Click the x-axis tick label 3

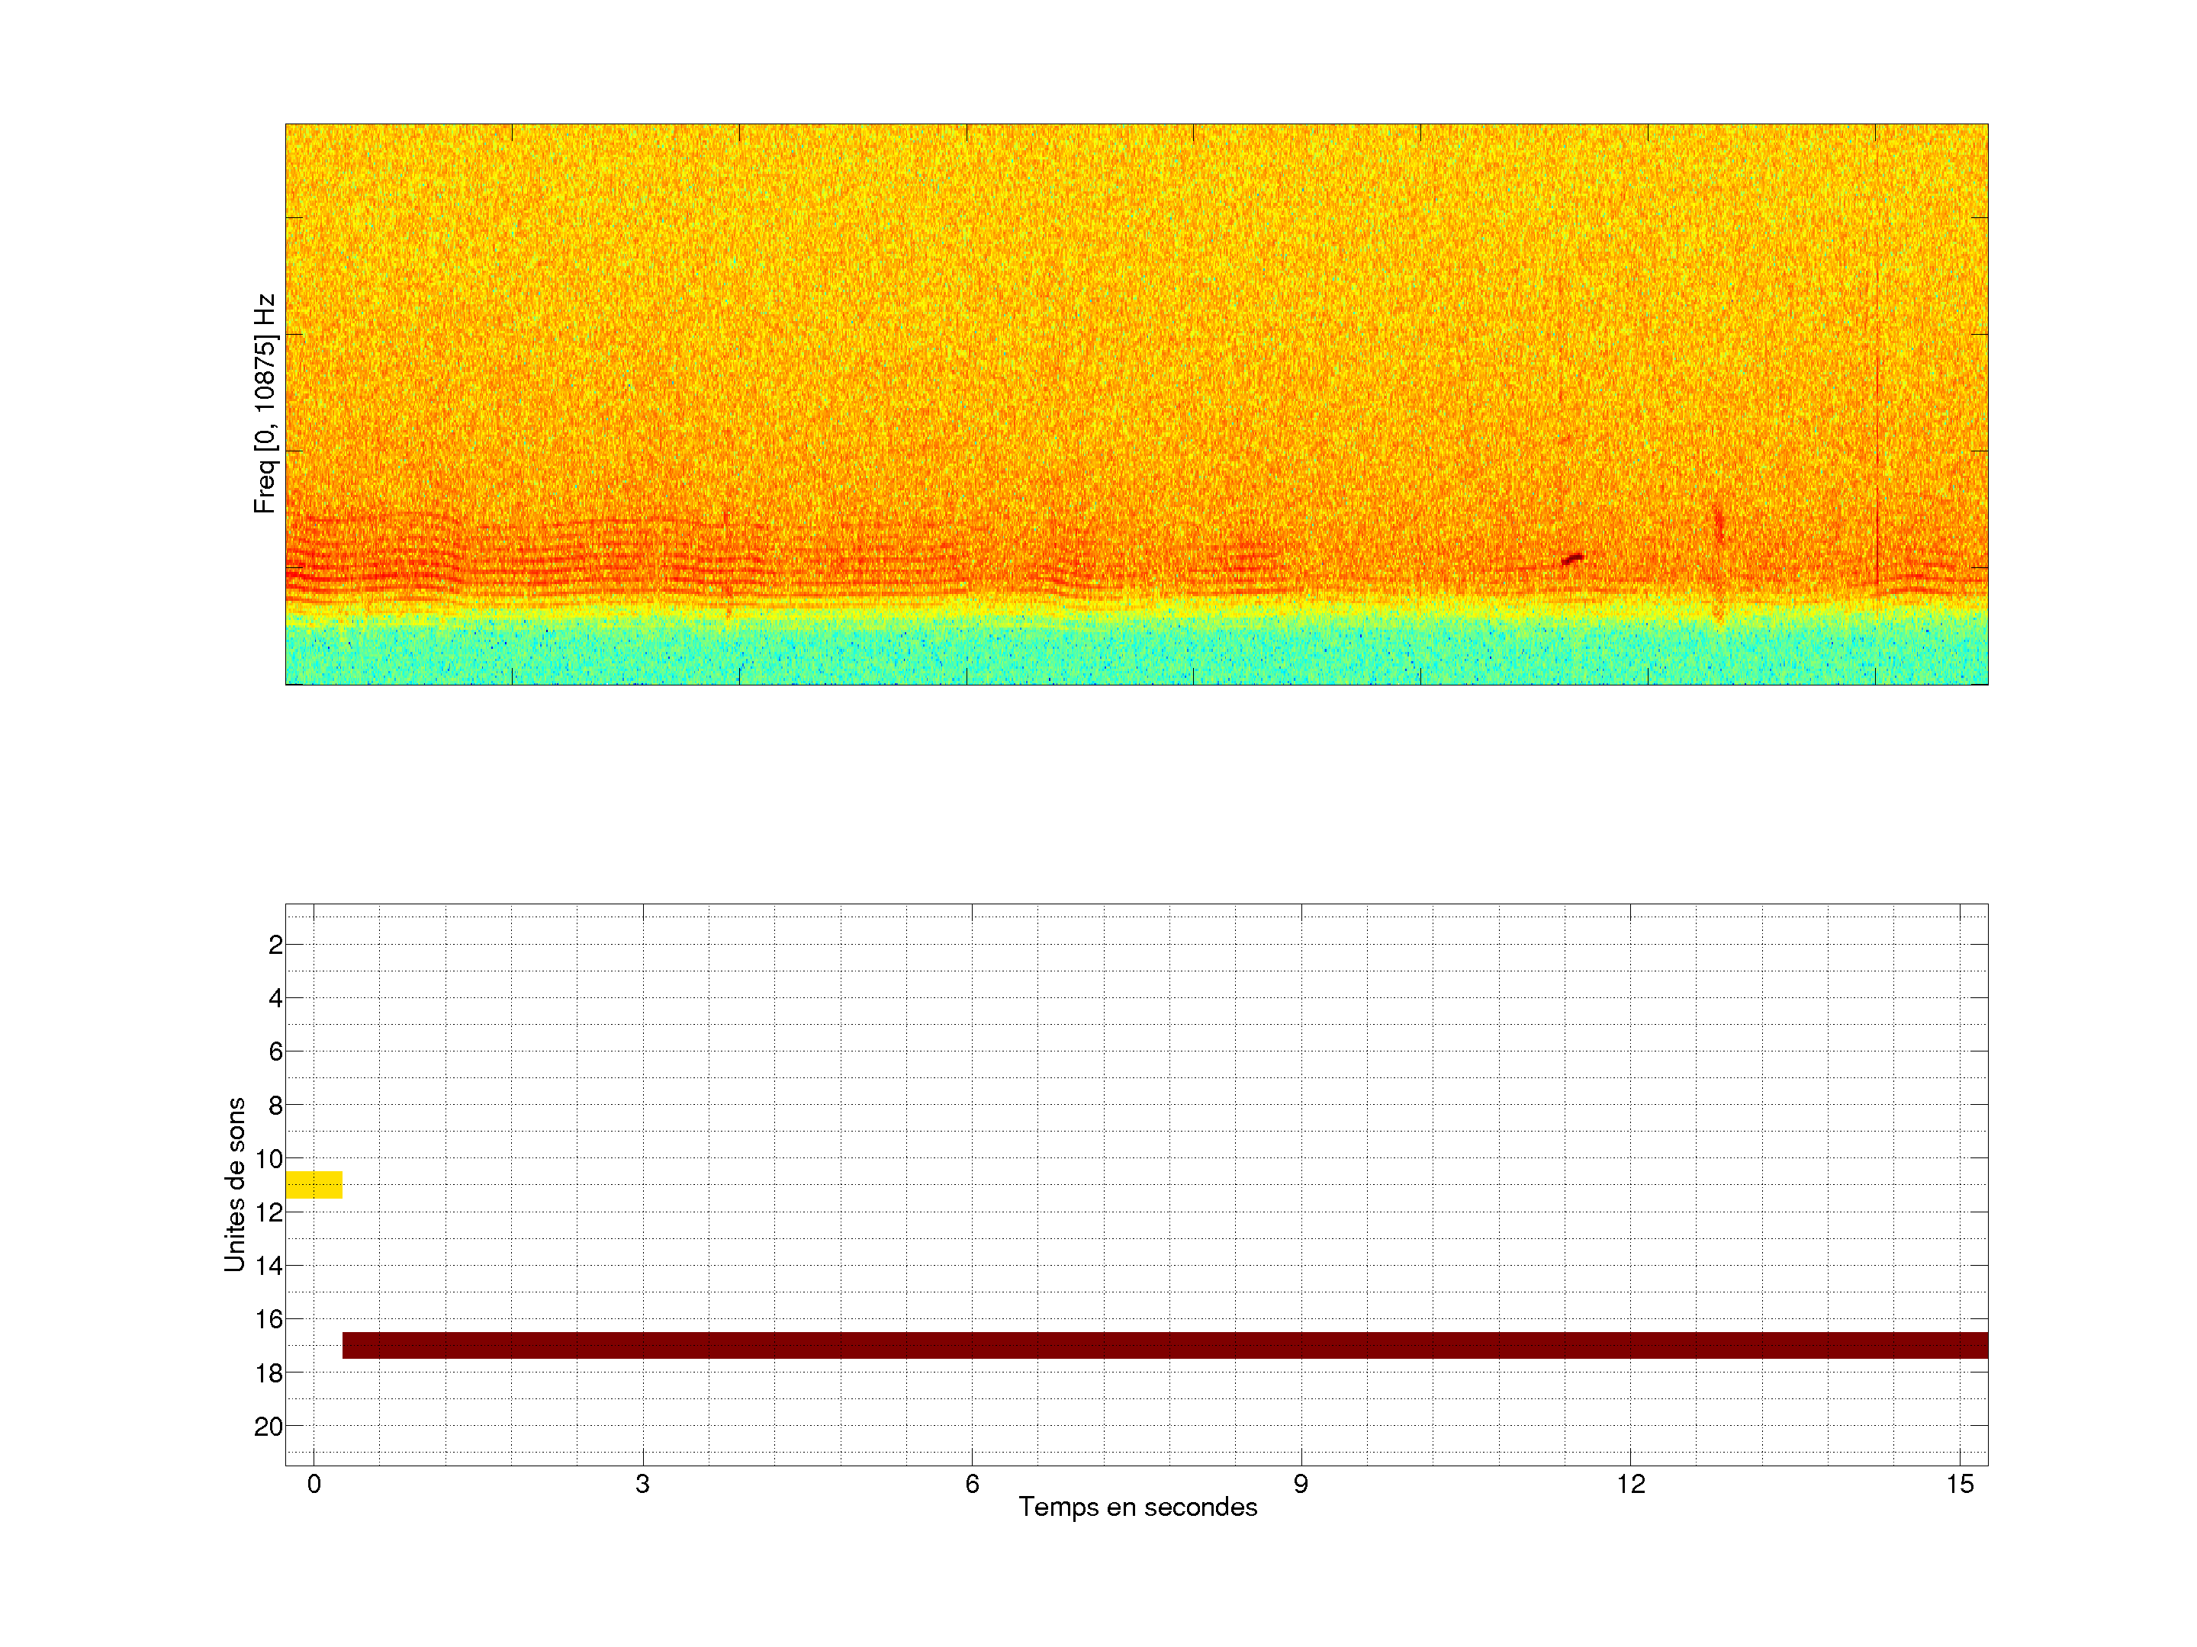click(x=642, y=1484)
